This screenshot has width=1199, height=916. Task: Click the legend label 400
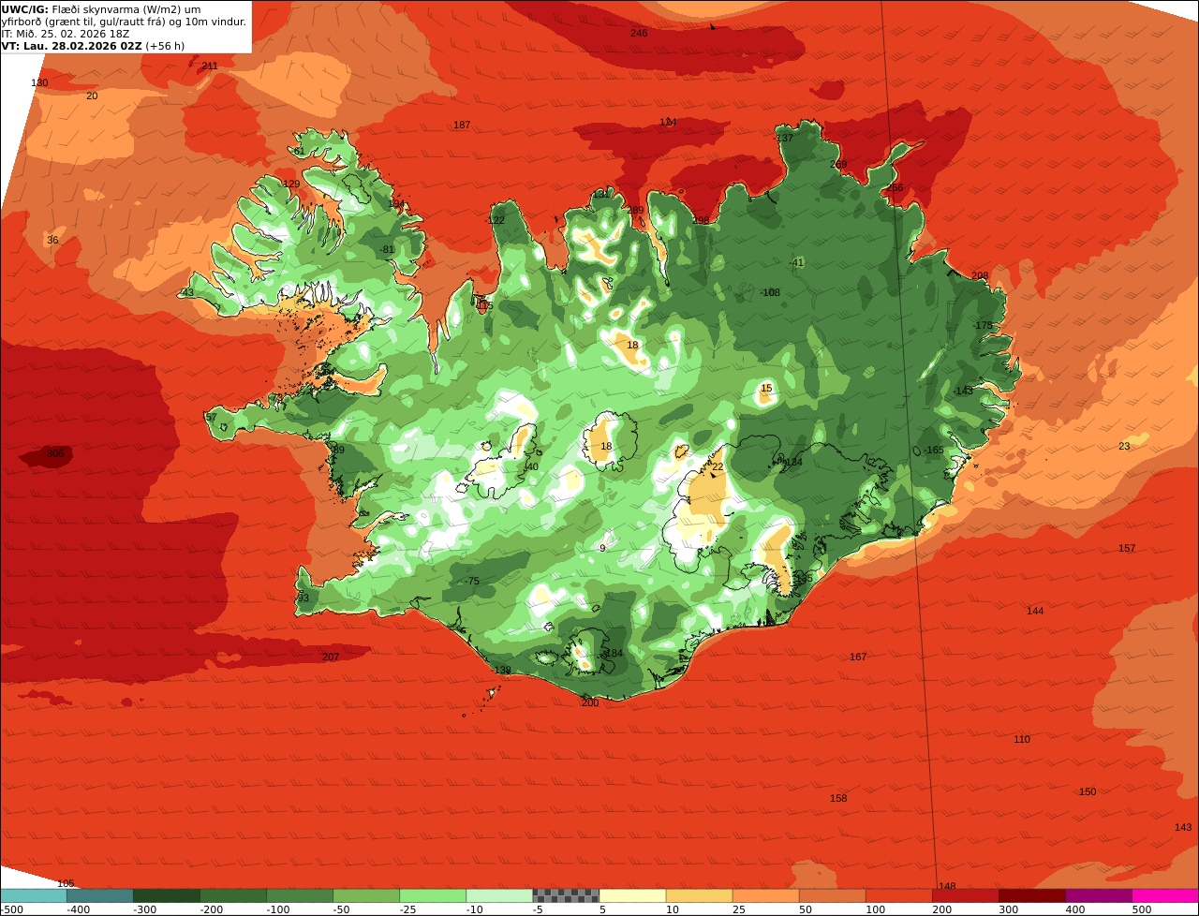click(1075, 909)
